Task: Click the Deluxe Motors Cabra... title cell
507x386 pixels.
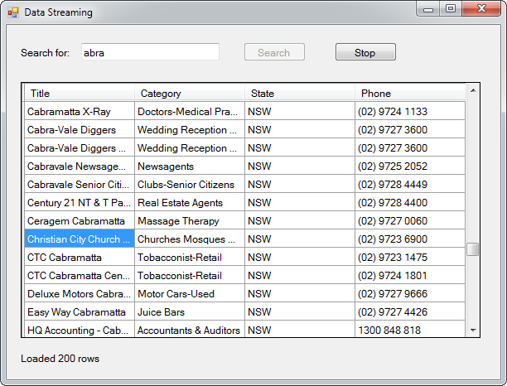Action: pyautogui.click(x=80, y=294)
